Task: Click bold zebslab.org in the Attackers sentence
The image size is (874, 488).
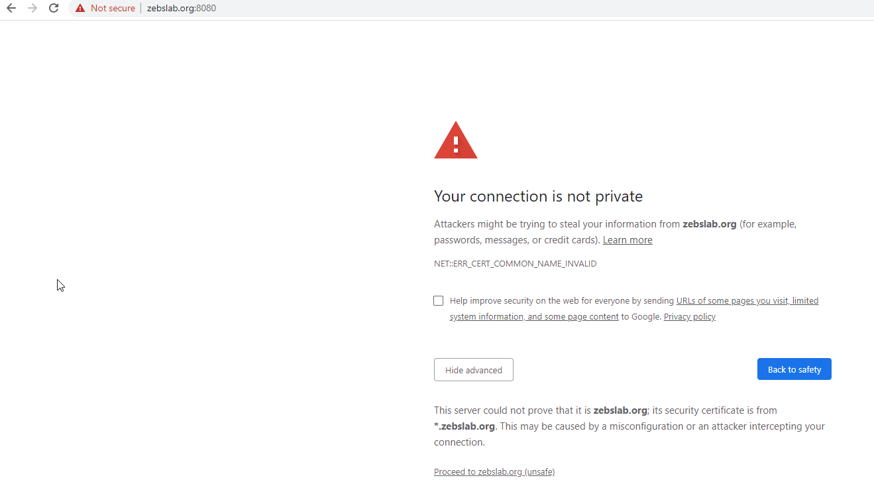Action: click(x=710, y=224)
